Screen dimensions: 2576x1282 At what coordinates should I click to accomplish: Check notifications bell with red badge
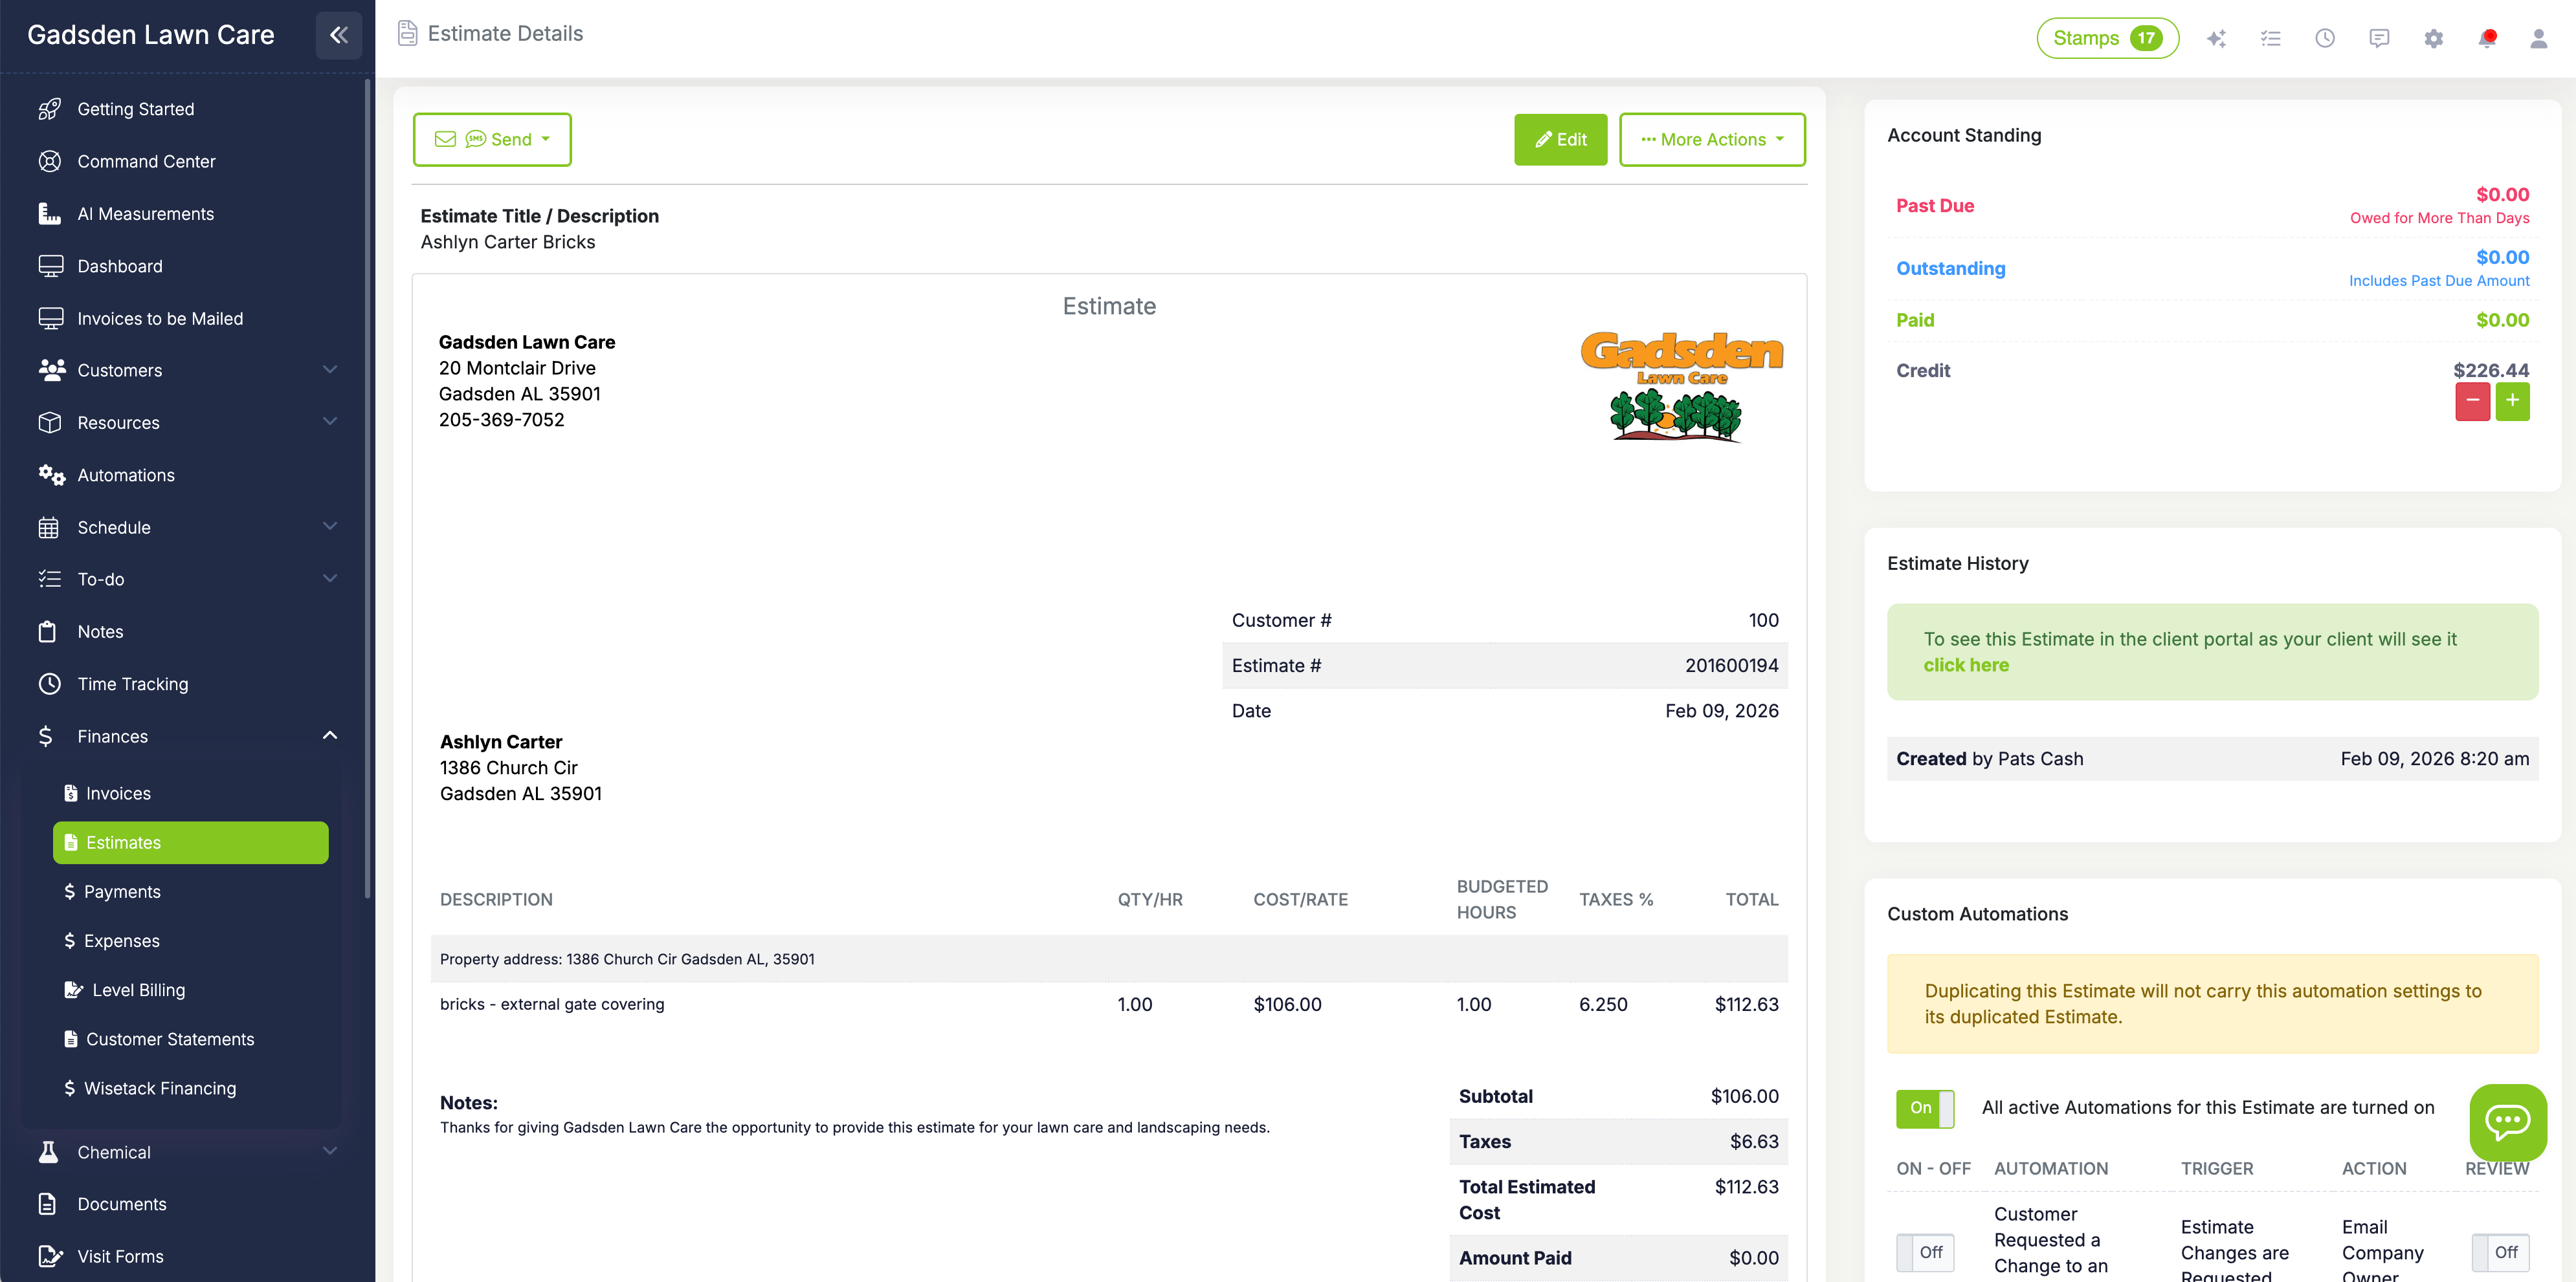[2488, 38]
